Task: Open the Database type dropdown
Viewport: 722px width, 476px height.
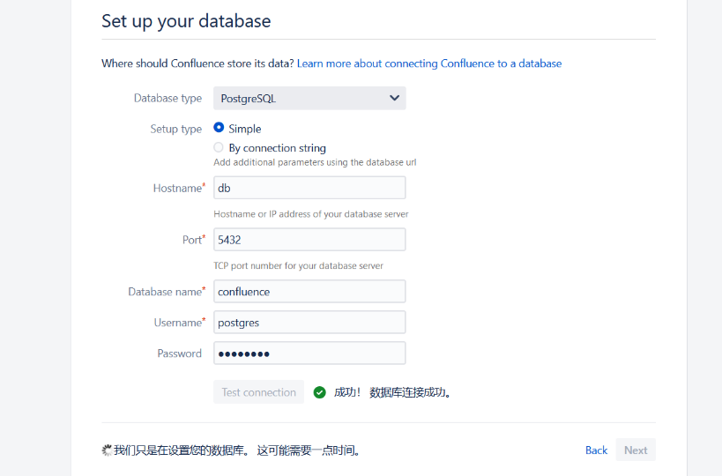Action: 309,98
